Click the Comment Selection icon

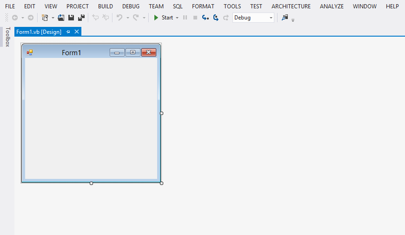pyautogui.click(x=95, y=18)
